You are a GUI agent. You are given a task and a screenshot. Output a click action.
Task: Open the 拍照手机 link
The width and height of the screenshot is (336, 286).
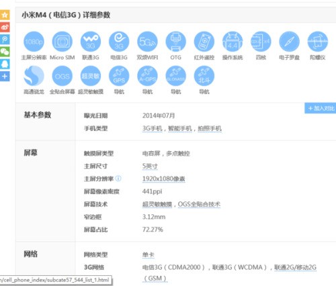[210, 128]
